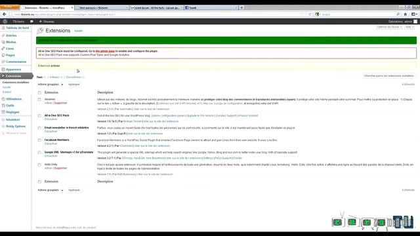Click the Articles pin icon in sidebar

3,35
